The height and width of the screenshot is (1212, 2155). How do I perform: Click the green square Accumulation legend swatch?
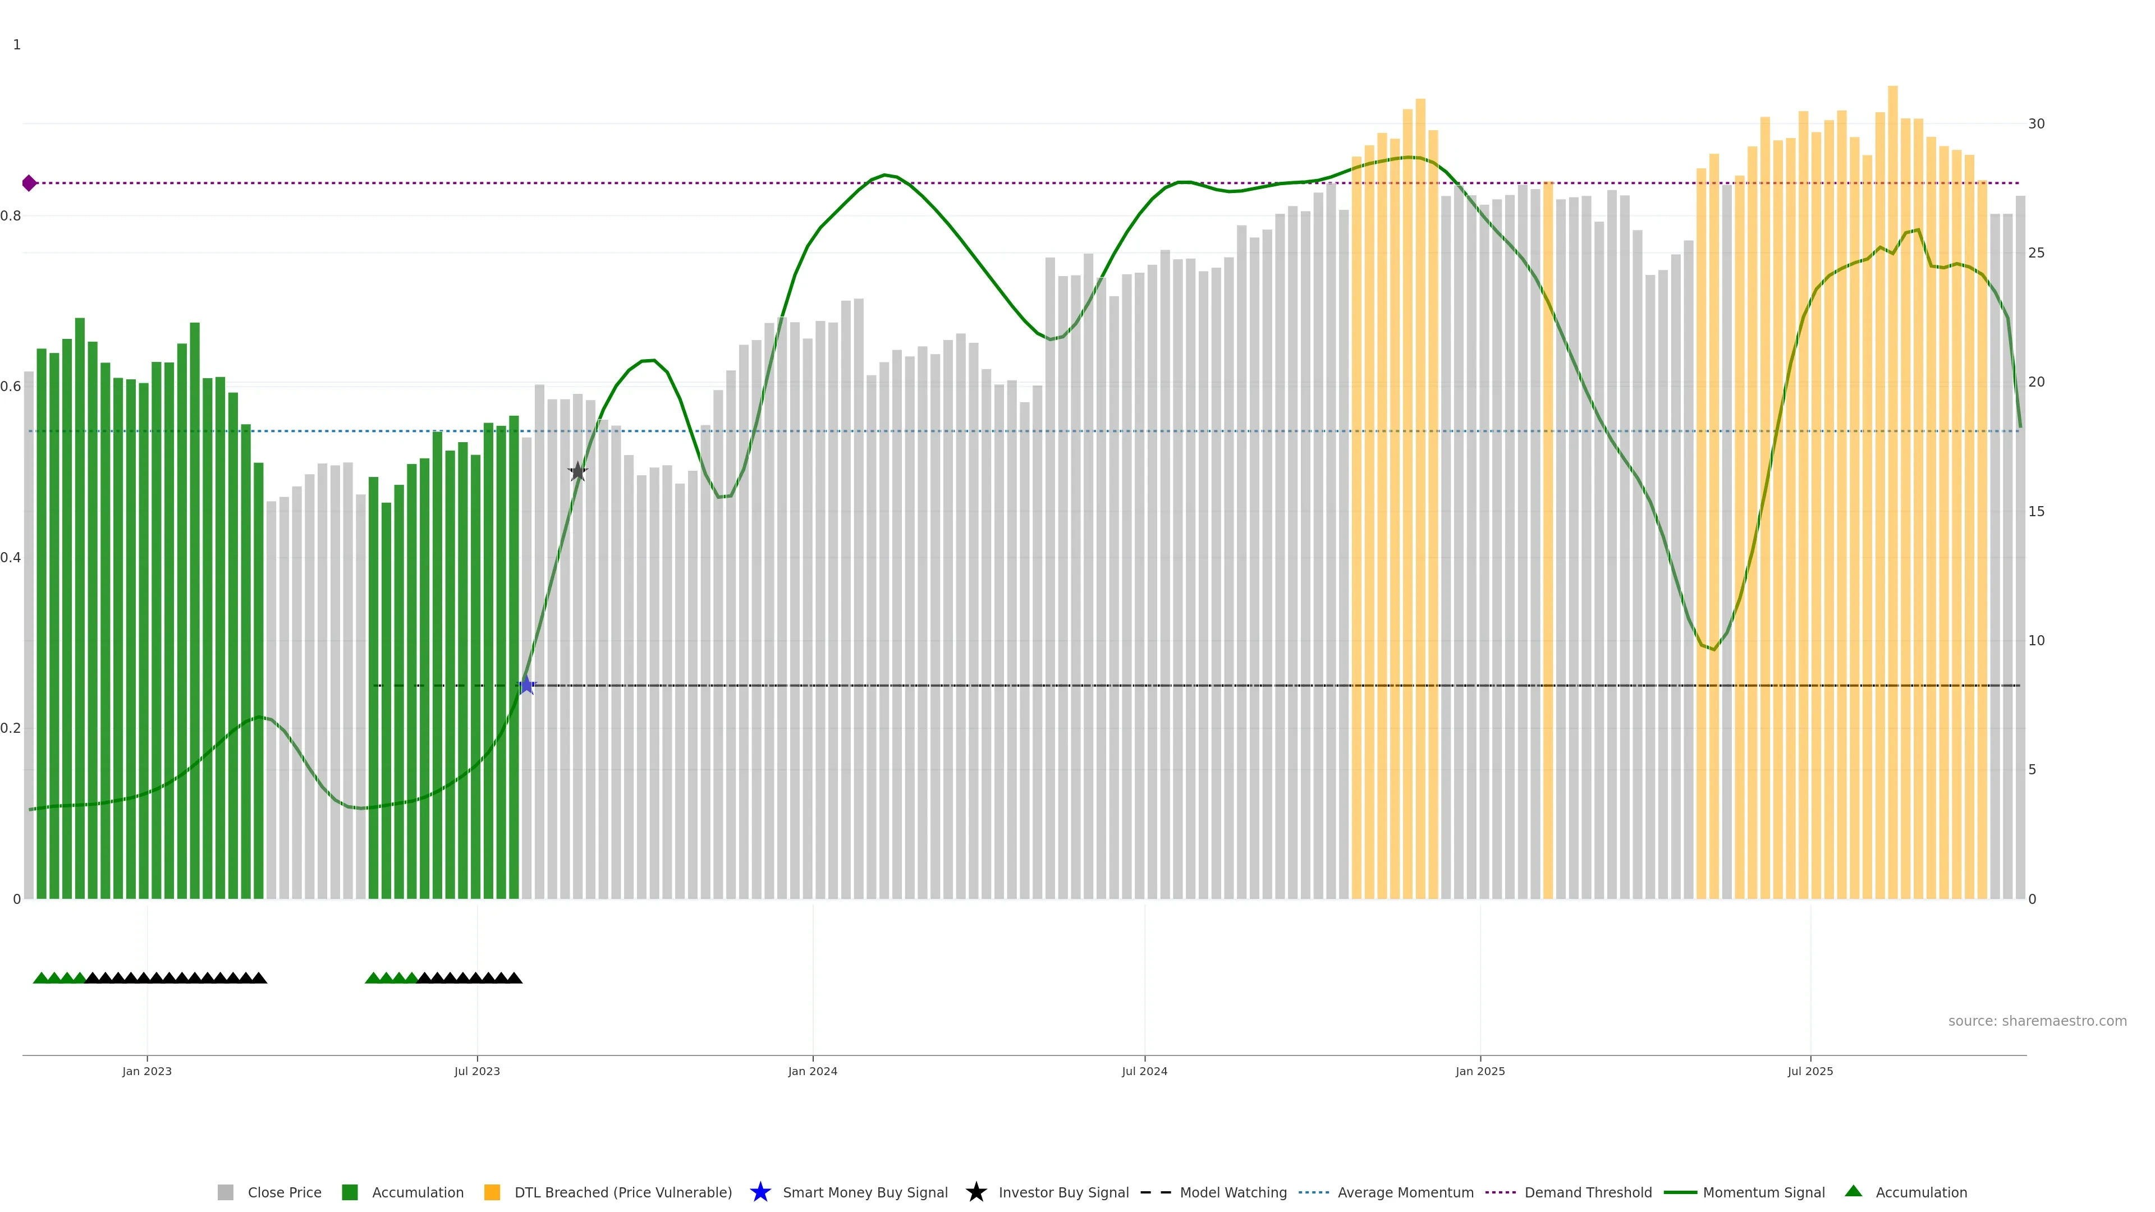click(x=350, y=1192)
